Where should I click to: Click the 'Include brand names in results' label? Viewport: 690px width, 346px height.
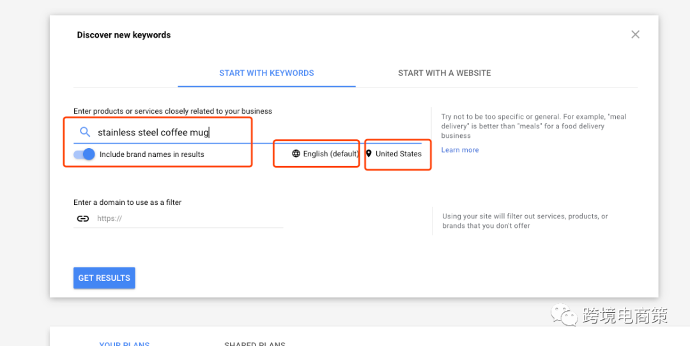coord(152,154)
